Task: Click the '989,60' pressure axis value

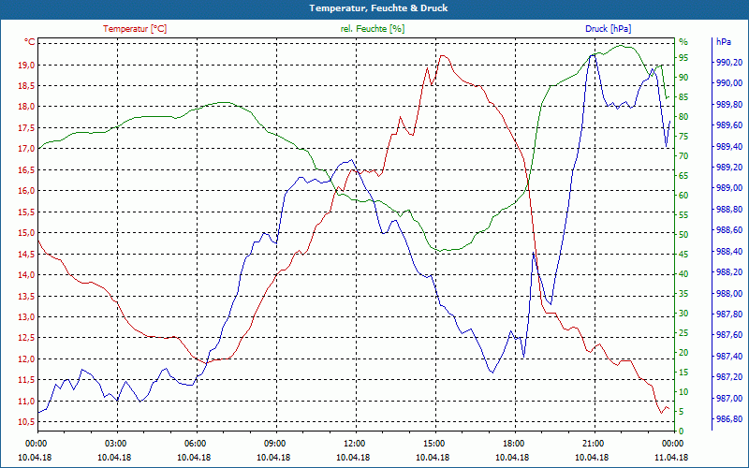Action: point(729,125)
